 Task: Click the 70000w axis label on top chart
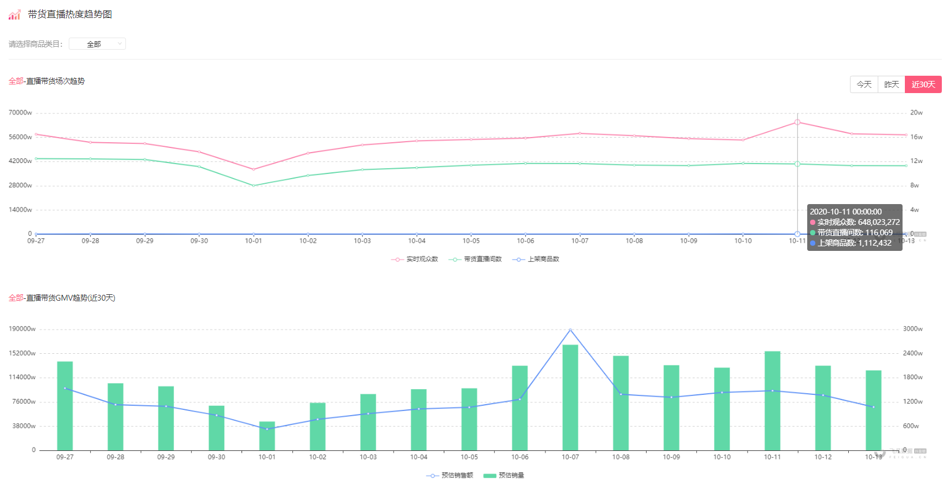[20, 113]
